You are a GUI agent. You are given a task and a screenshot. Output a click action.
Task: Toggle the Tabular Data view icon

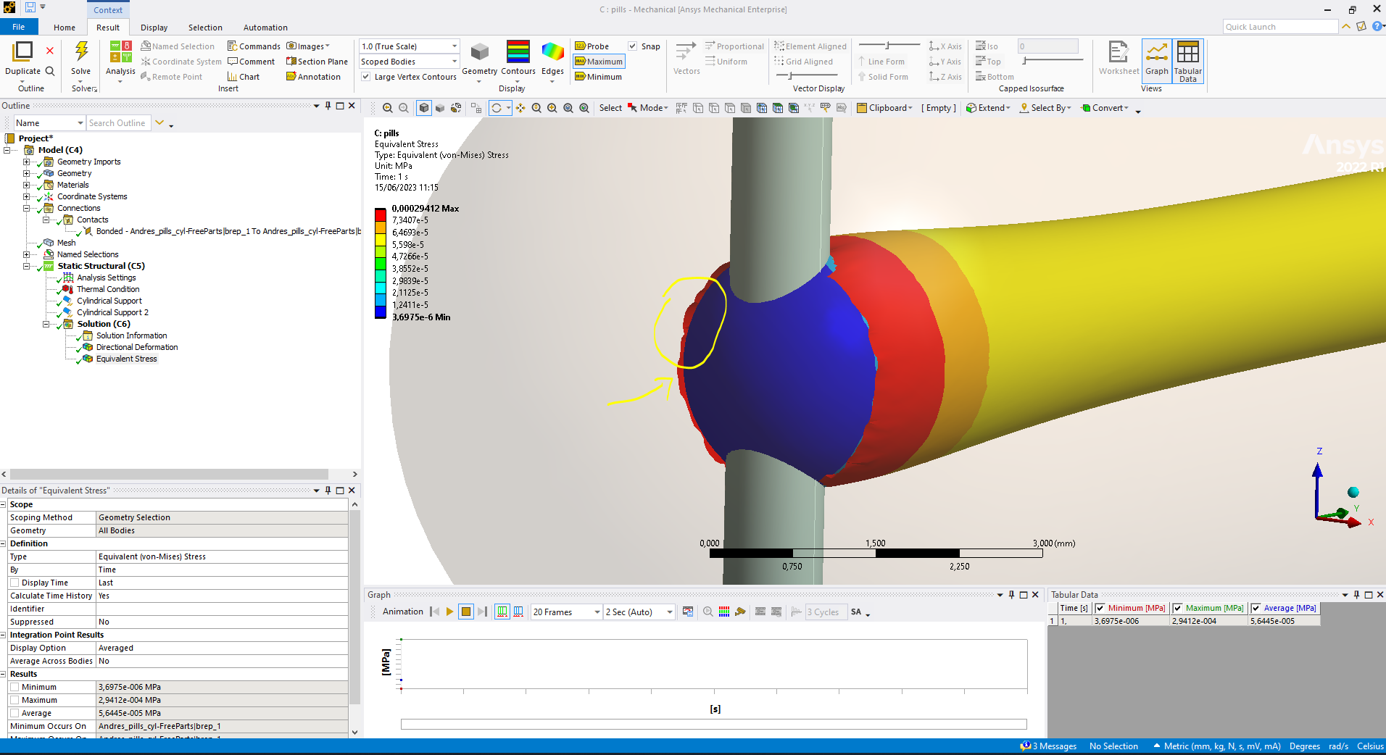(x=1187, y=52)
